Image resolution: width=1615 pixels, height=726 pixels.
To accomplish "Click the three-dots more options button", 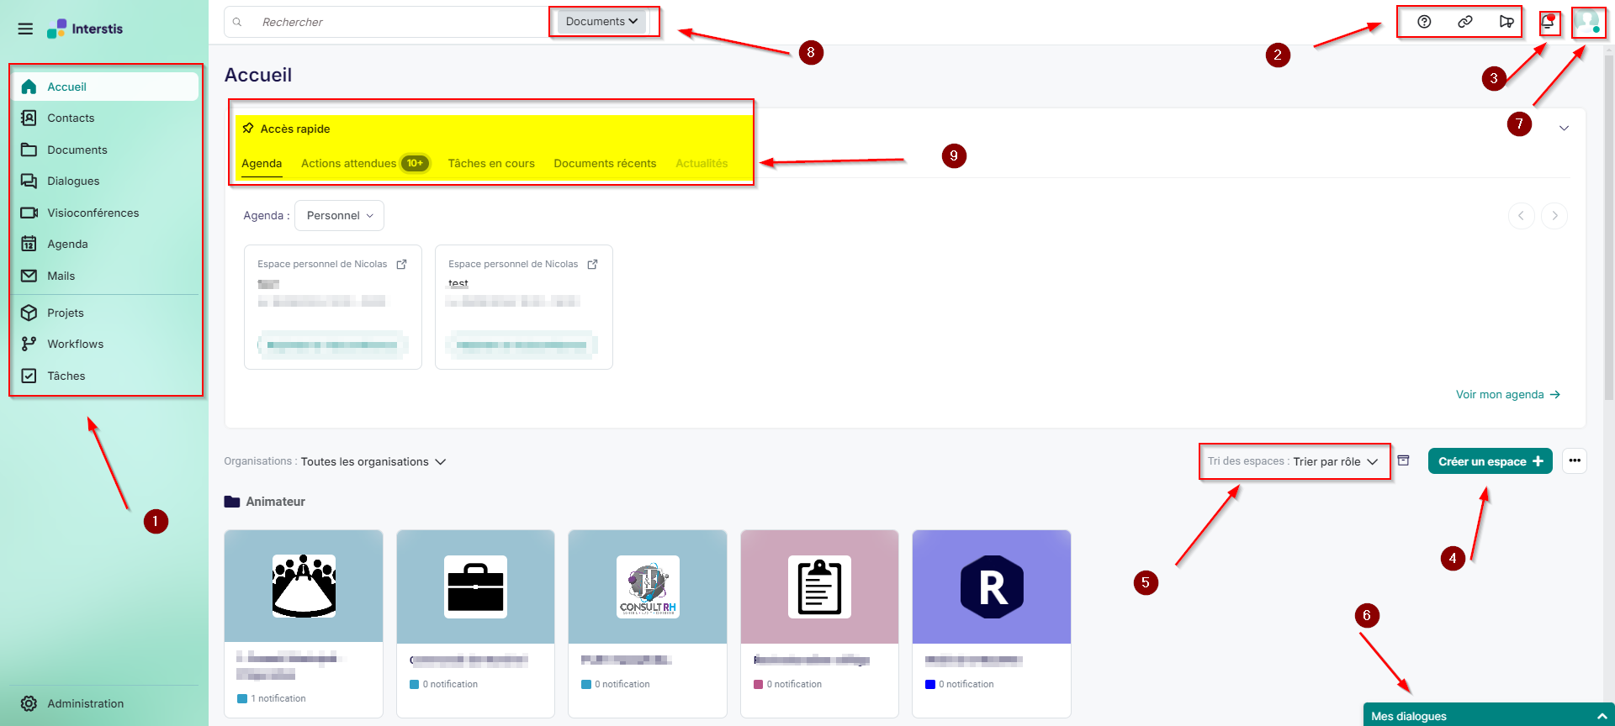I will coord(1574,460).
